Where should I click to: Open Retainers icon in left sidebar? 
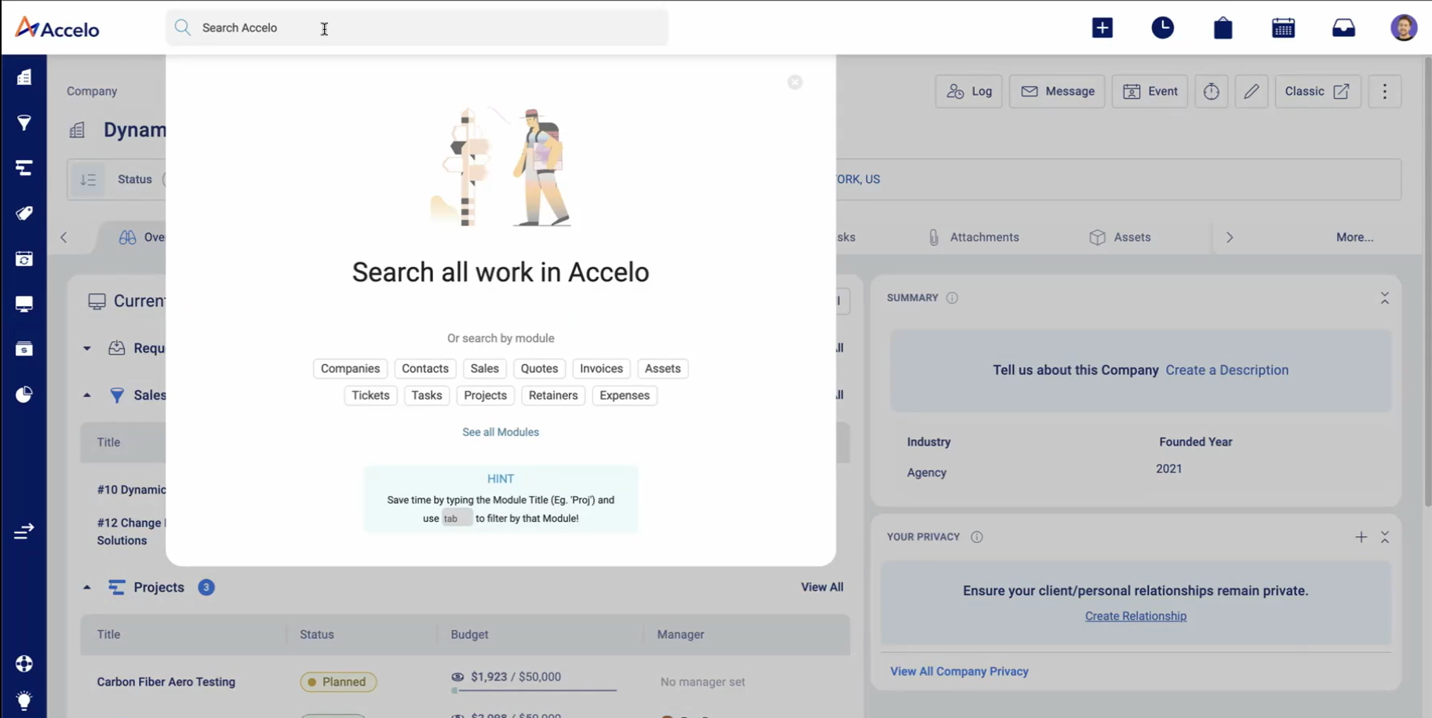[24, 259]
